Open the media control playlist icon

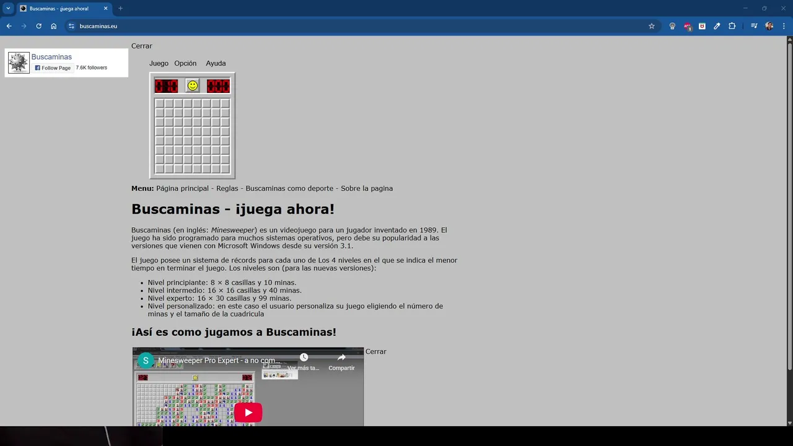[754, 26]
